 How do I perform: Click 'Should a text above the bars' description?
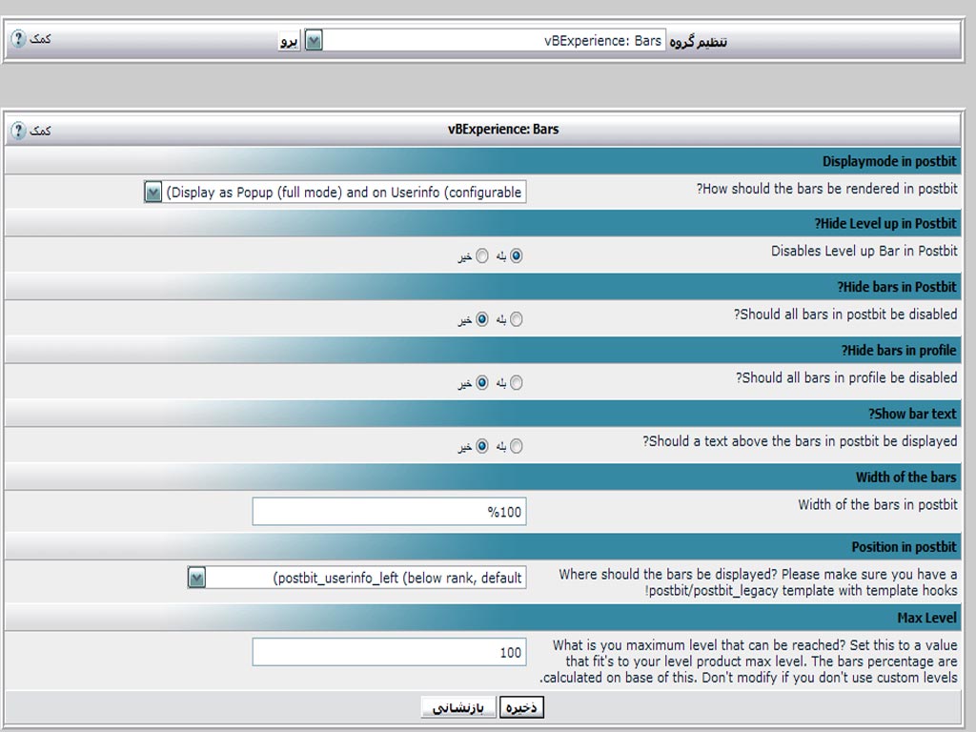pyautogui.click(x=800, y=441)
